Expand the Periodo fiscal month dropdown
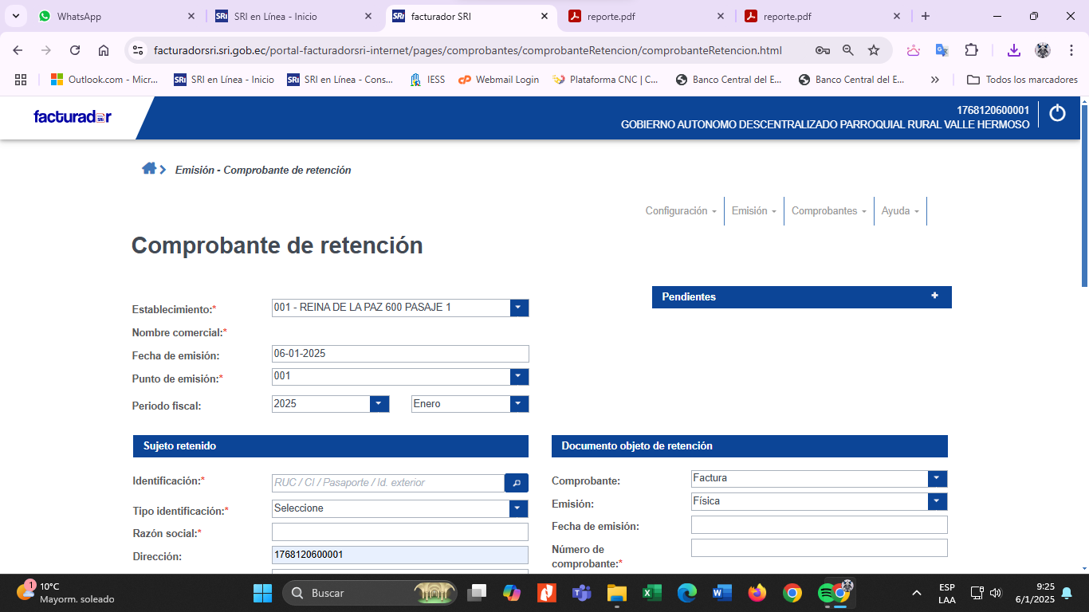Image resolution: width=1089 pixels, height=612 pixels. (519, 404)
